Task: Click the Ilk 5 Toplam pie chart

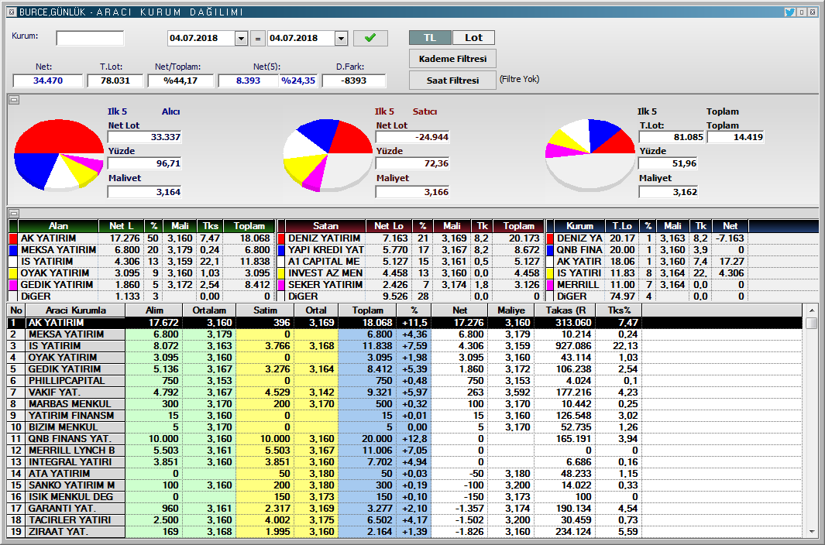Action: tap(590, 155)
